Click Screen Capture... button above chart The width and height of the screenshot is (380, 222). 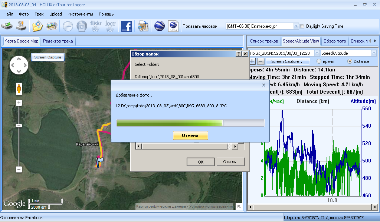click(288, 61)
